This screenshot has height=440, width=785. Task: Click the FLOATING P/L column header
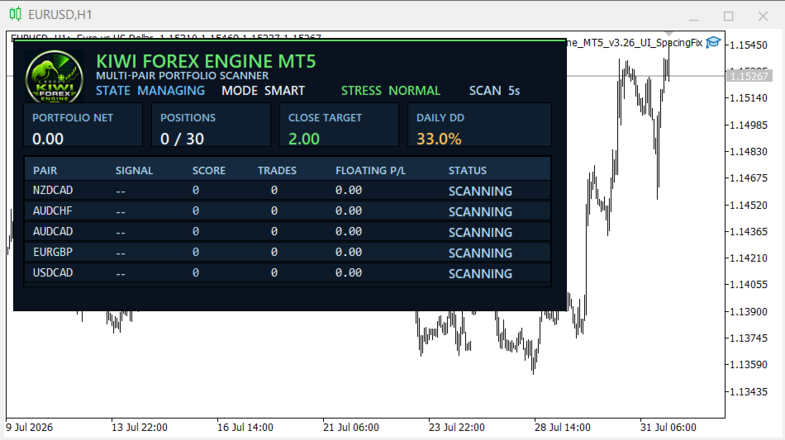[370, 171]
